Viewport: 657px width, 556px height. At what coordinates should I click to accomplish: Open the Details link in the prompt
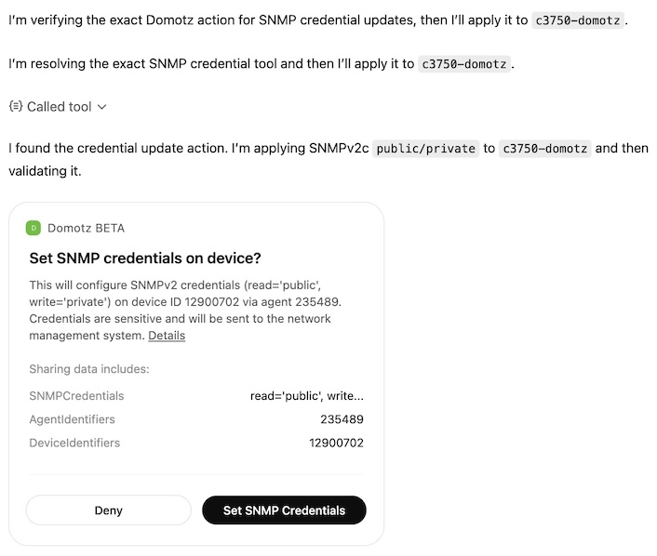[167, 336]
